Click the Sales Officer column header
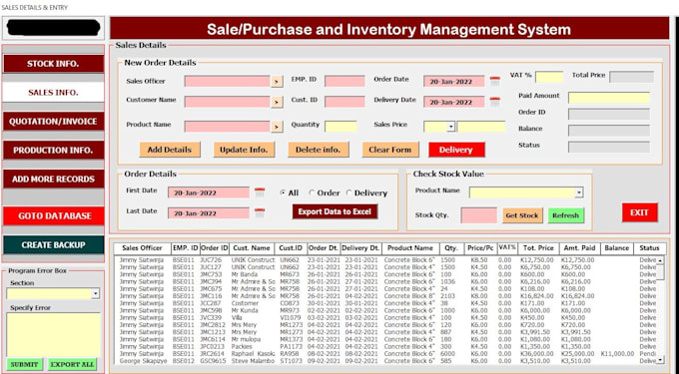Viewport: 679px width, 374px height. (142, 248)
